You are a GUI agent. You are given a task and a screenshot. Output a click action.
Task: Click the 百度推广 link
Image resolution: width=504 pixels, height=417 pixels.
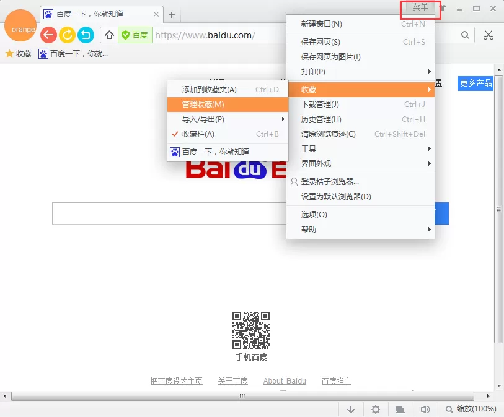[x=336, y=381]
